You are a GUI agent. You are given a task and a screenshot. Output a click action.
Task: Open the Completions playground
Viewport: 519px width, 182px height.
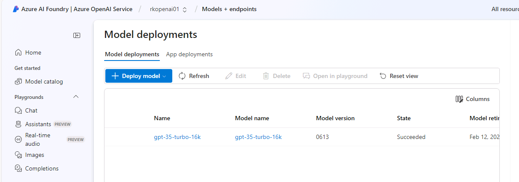[x=42, y=169]
